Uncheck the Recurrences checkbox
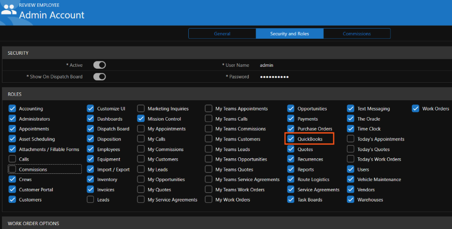Viewport: 452px width, 229px height. tap(290, 159)
